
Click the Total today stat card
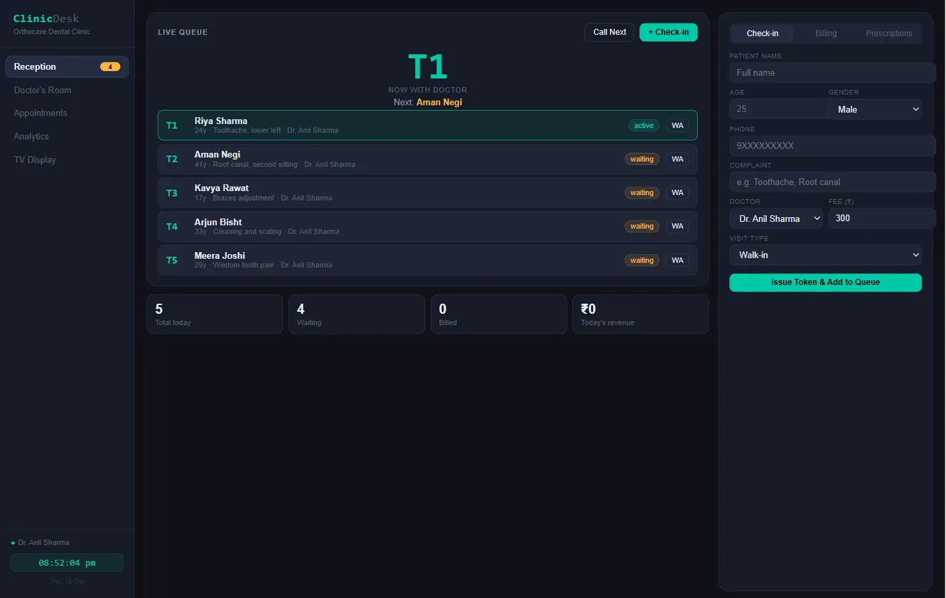(215, 314)
